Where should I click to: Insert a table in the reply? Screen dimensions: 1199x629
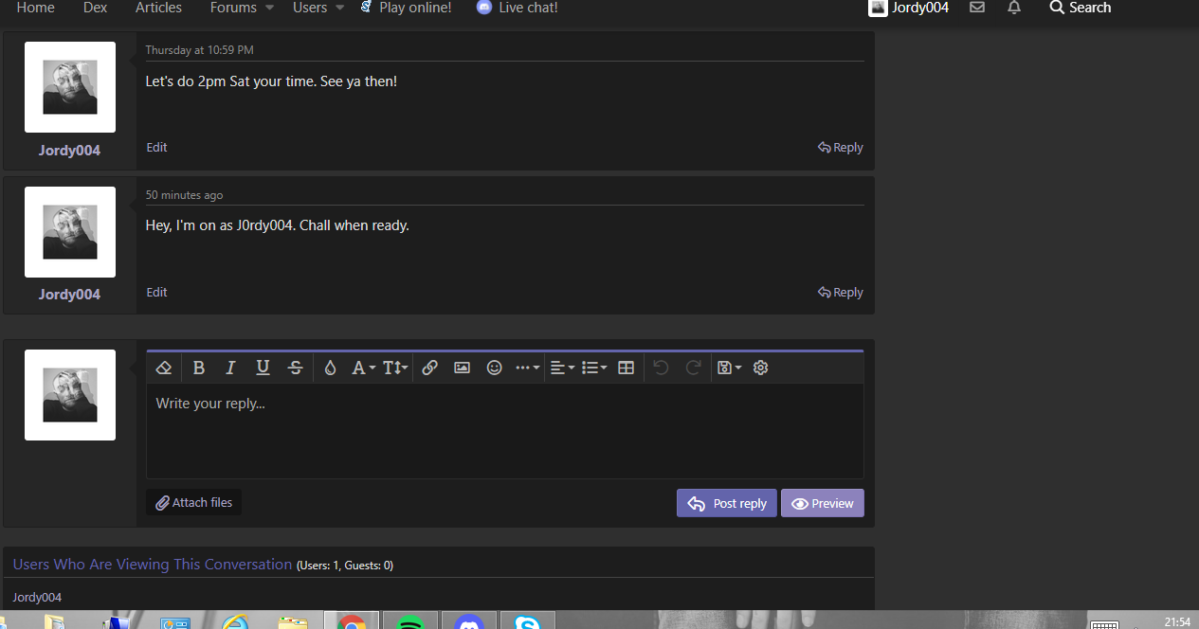626,368
